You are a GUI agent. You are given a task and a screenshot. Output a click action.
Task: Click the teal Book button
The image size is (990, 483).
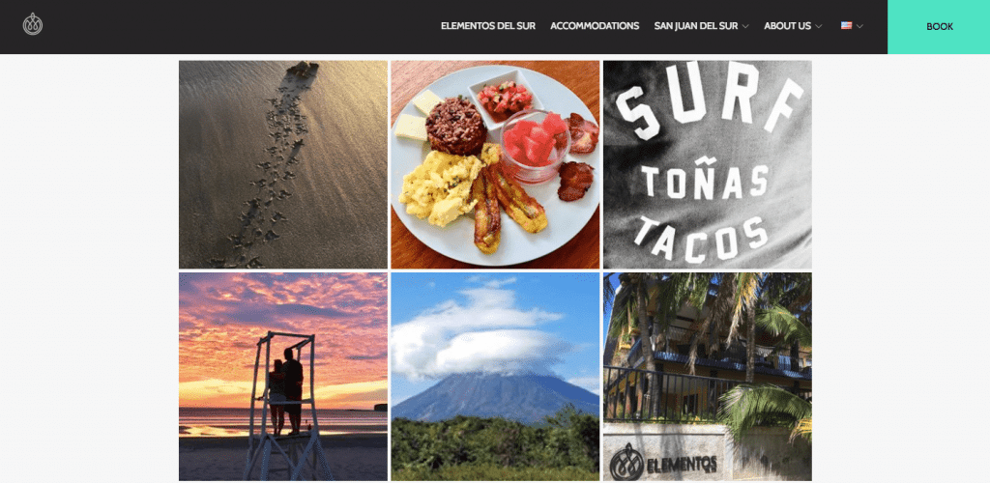pos(939,26)
